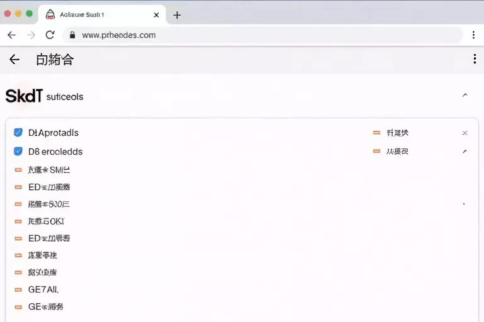The width and height of the screenshot is (484, 322).
Task: Open the browser three-dot menu
Action: tap(473, 35)
